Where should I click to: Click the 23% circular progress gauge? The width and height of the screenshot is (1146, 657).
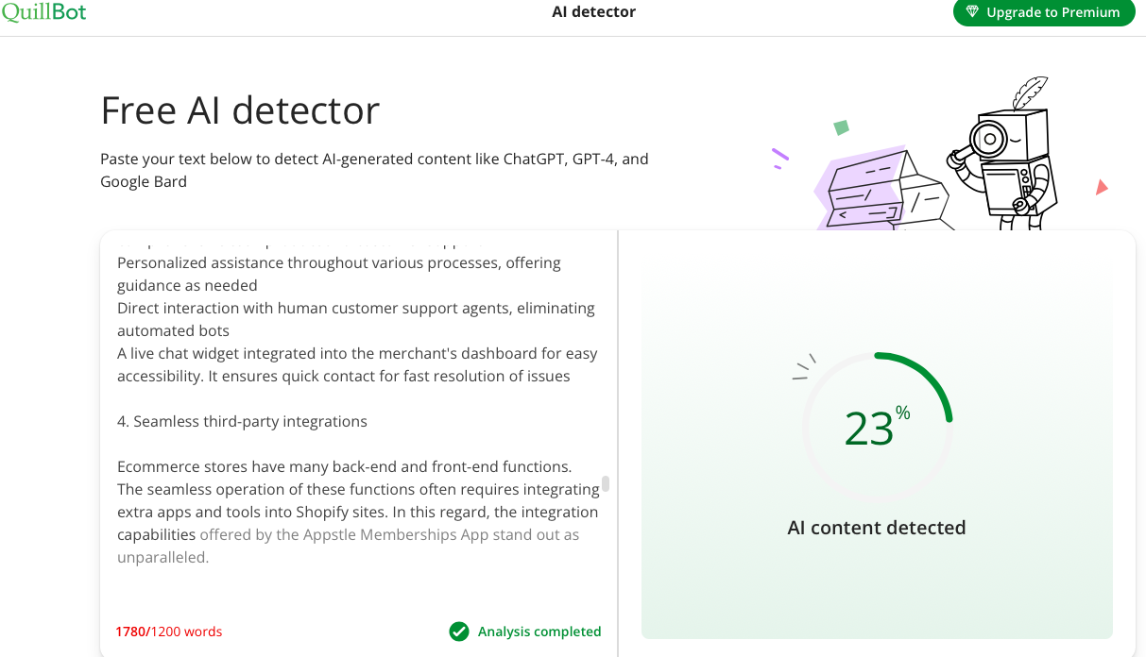pyautogui.click(x=877, y=428)
